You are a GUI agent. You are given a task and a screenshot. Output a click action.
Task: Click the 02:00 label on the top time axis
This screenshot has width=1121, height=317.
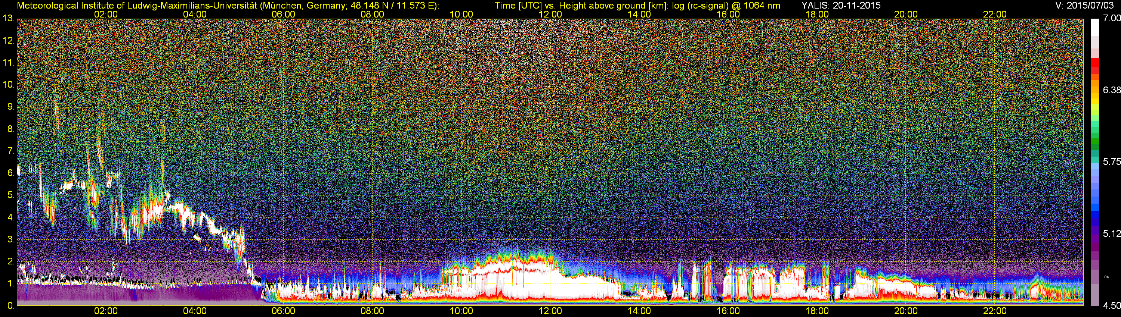click(106, 14)
